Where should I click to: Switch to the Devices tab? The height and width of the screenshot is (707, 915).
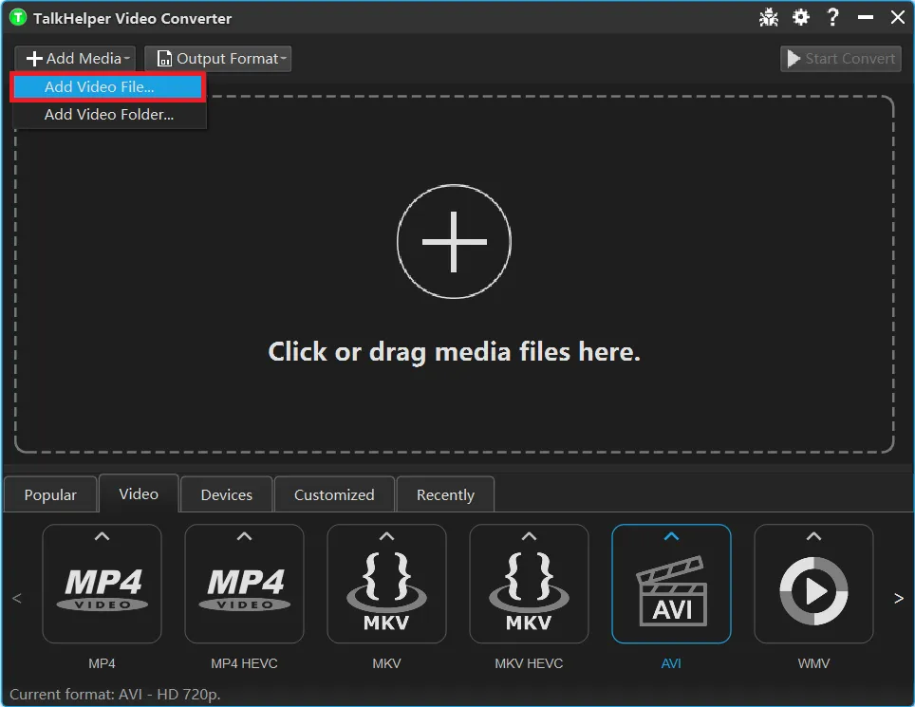[227, 494]
